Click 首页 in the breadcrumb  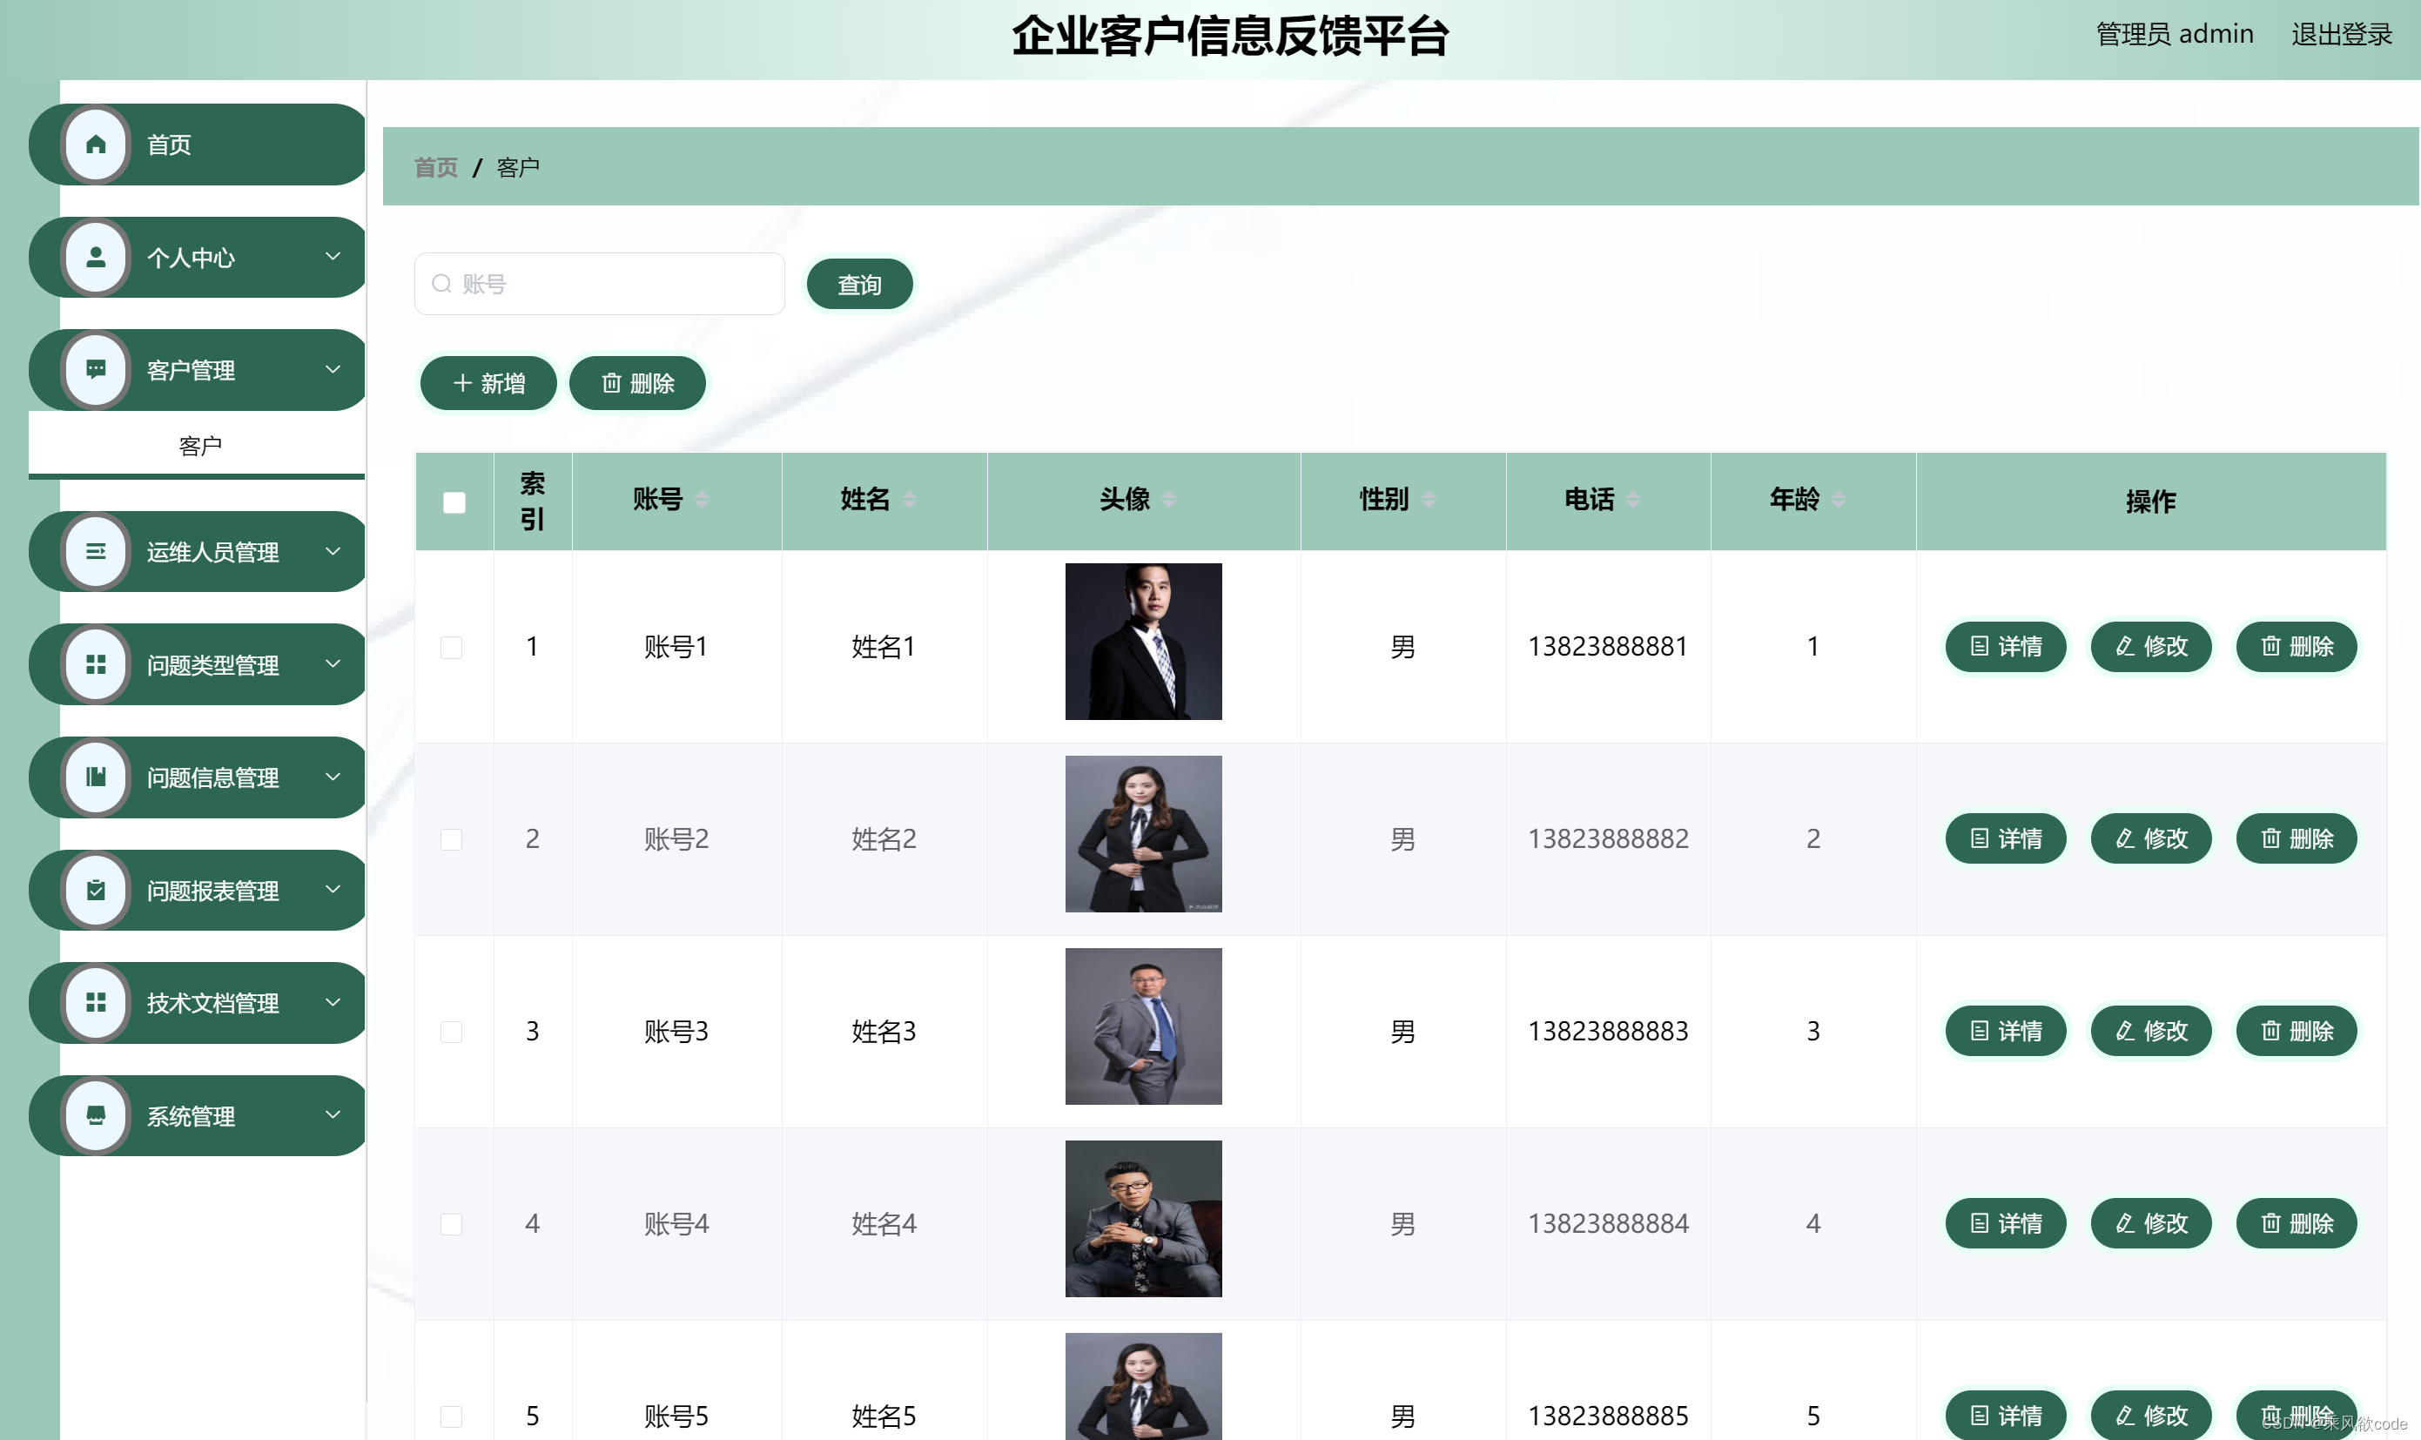(x=435, y=168)
